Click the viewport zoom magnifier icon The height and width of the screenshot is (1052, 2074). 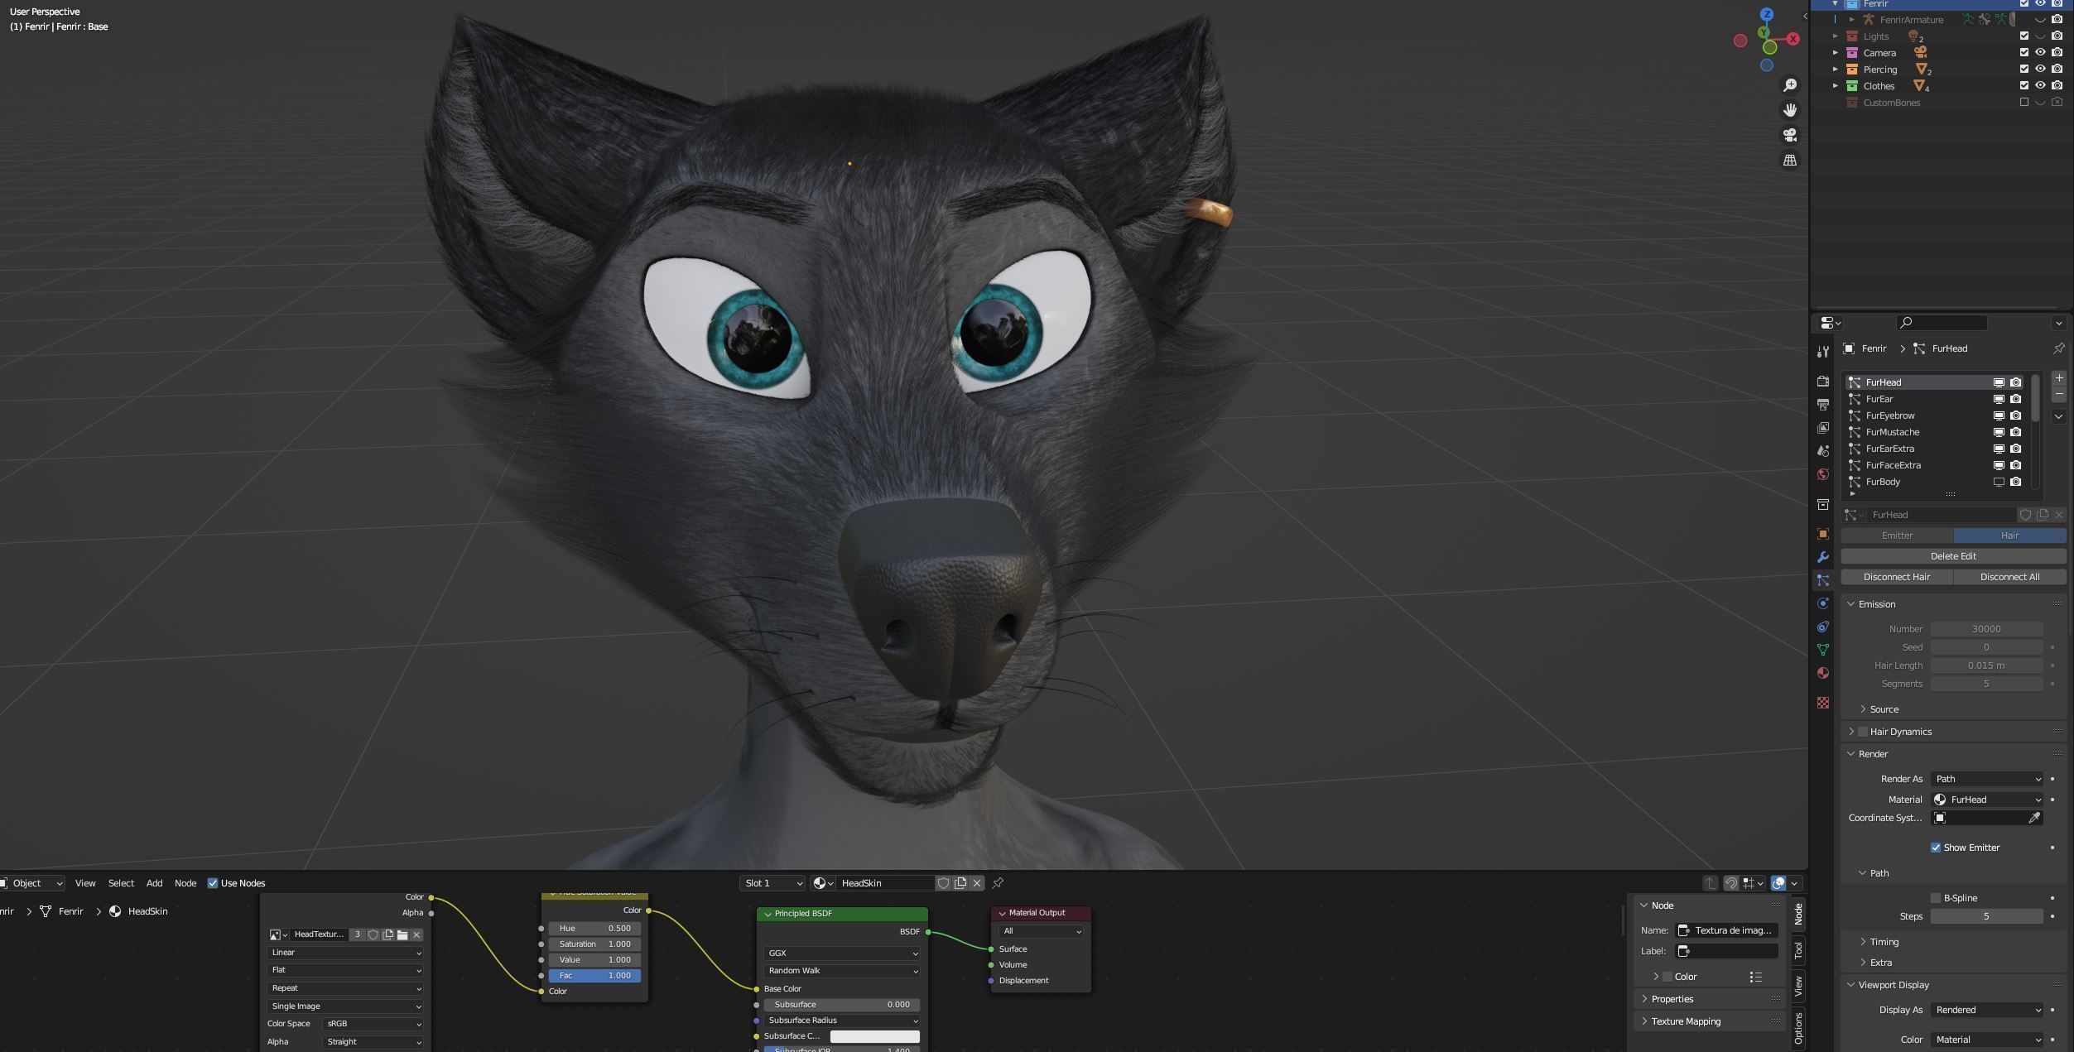1789,85
